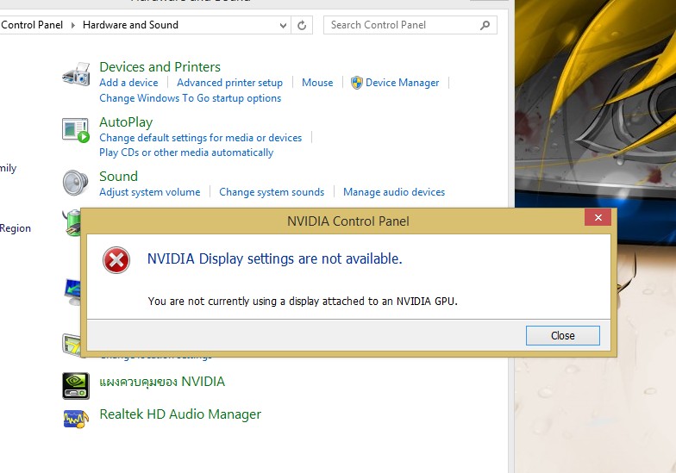Open Advanced printer setup
The width and height of the screenshot is (676, 473).
pos(229,83)
